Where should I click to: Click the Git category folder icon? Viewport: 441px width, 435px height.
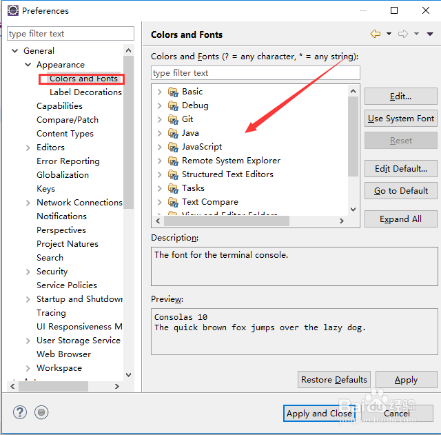pos(173,119)
